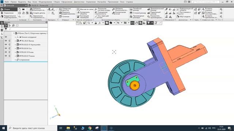
Task: Open the Диагностика menu
Action: tap(79, 2)
